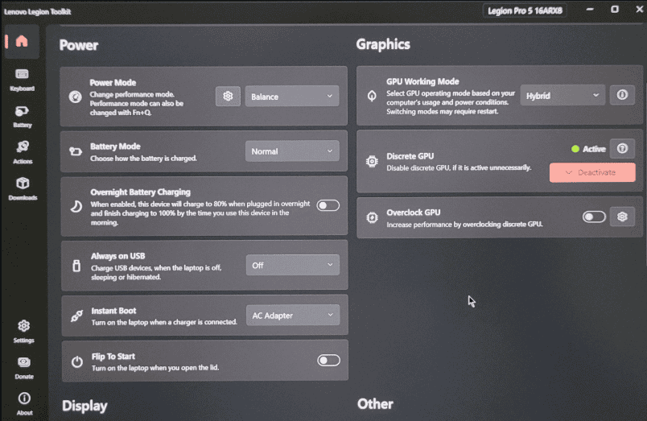The height and width of the screenshot is (421, 647).
Task: Open Settings in the sidebar
Action: (23, 332)
